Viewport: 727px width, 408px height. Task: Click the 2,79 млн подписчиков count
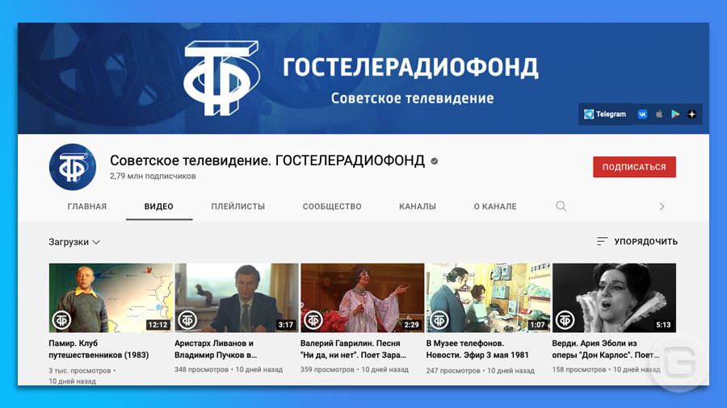153,177
